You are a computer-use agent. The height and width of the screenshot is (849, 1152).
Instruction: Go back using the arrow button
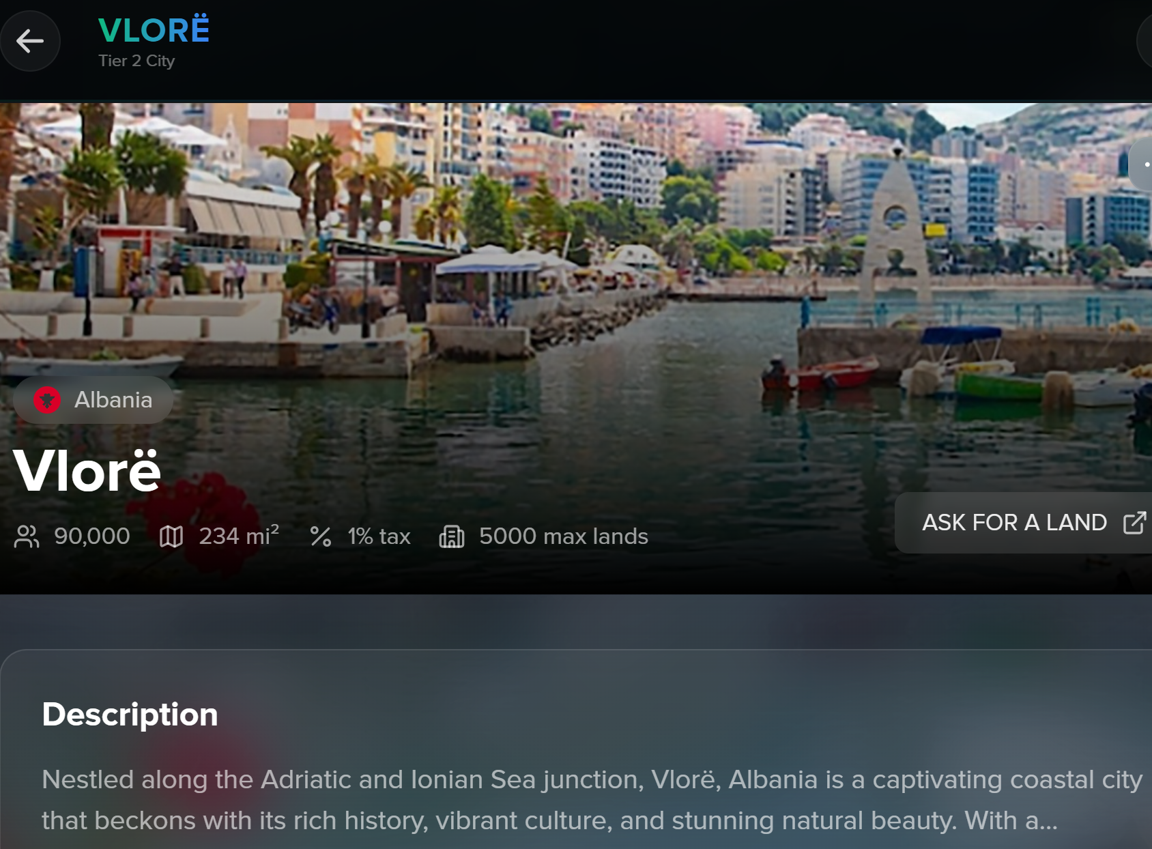(30, 41)
